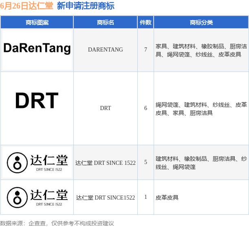This screenshot has width=249, height=227.
Task: Click the circular emblem icon in the third row logo
Action: point(17,163)
